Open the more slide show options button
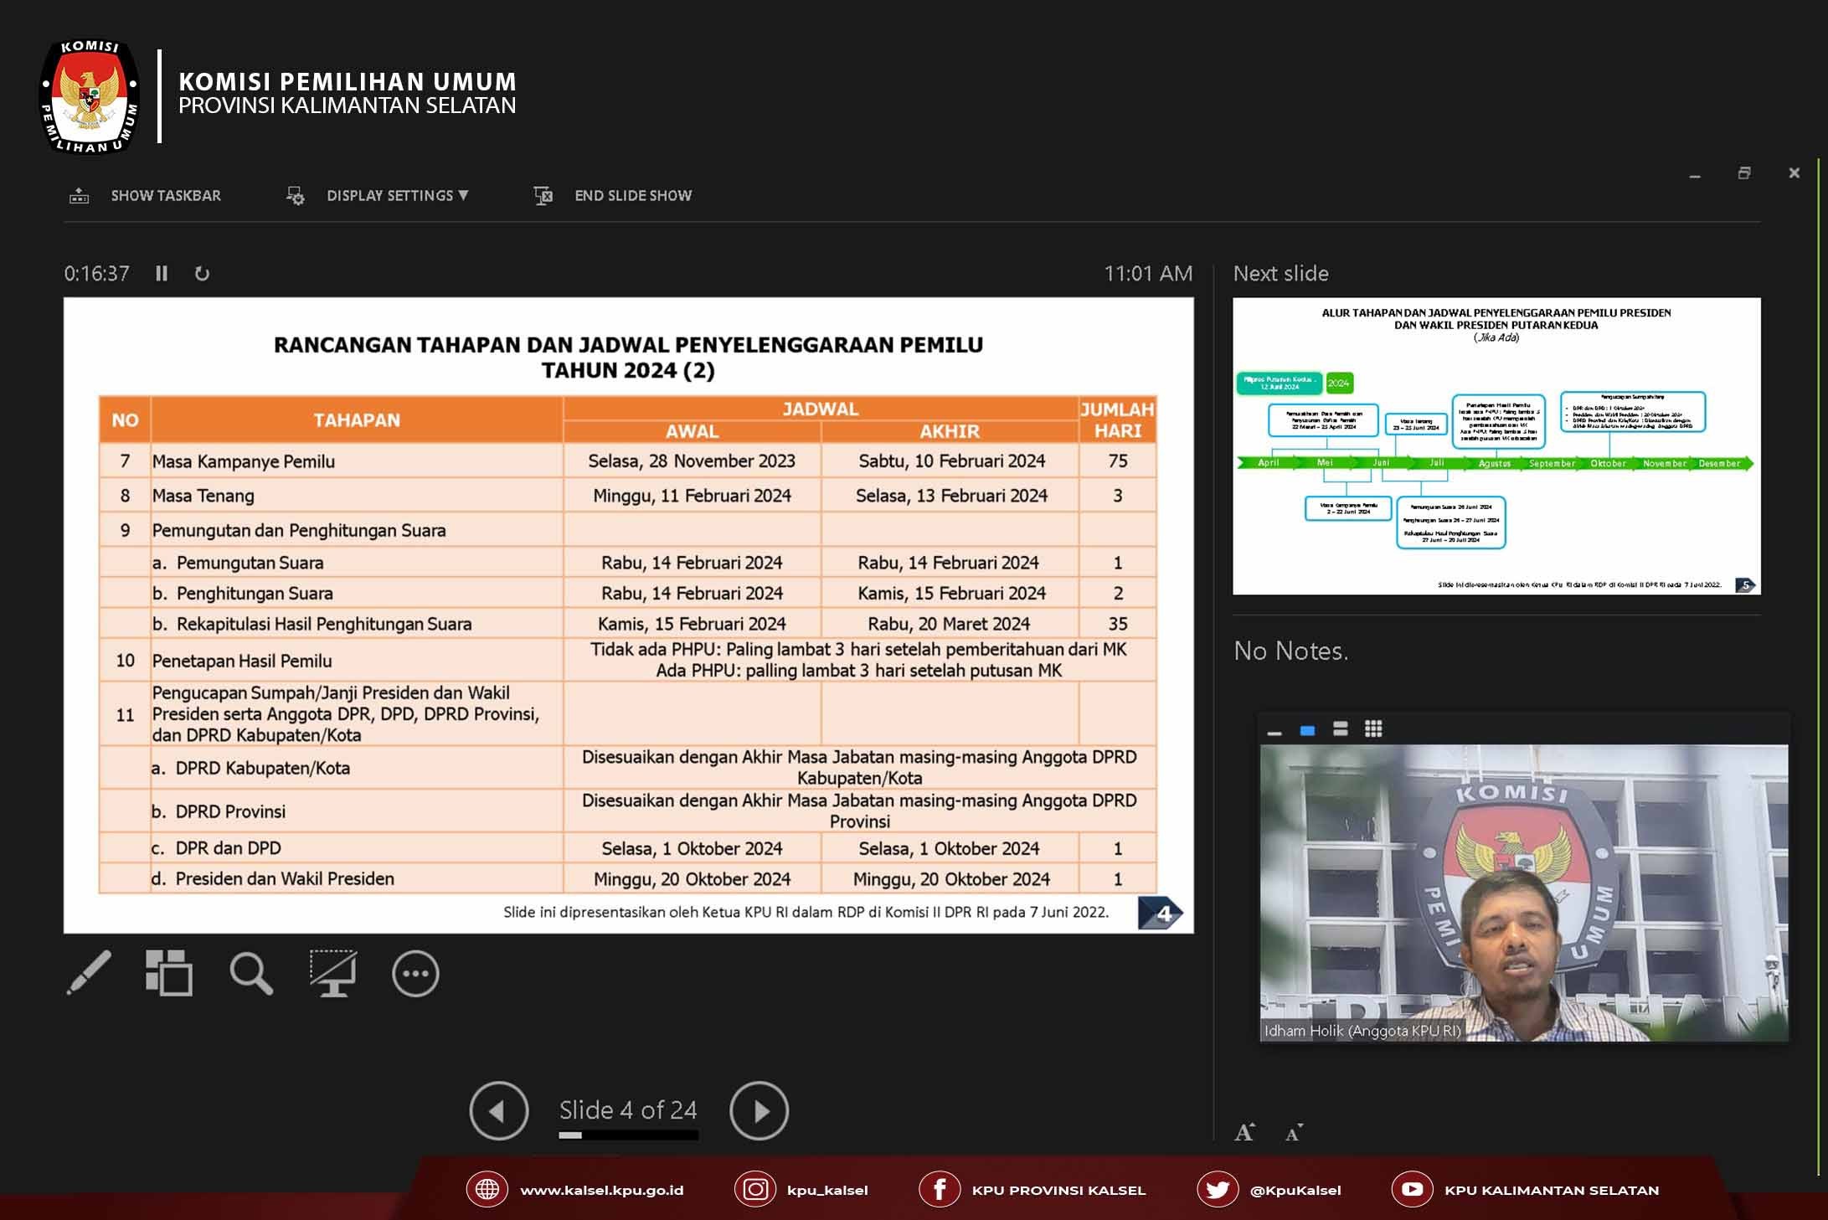This screenshot has width=1828, height=1220. [x=415, y=974]
